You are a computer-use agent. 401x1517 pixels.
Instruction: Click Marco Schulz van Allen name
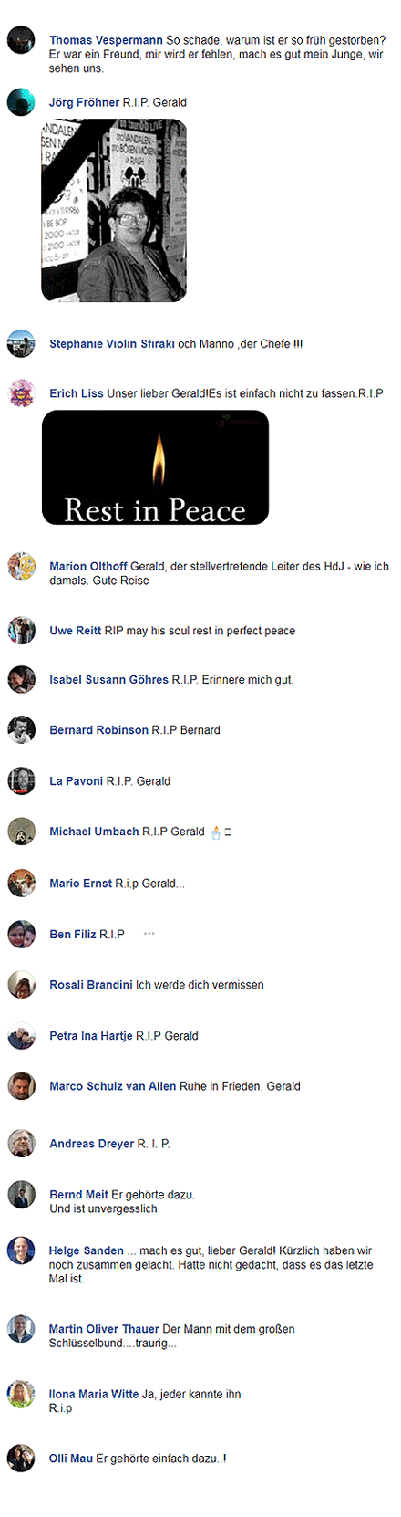pyautogui.click(x=113, y=1086)
